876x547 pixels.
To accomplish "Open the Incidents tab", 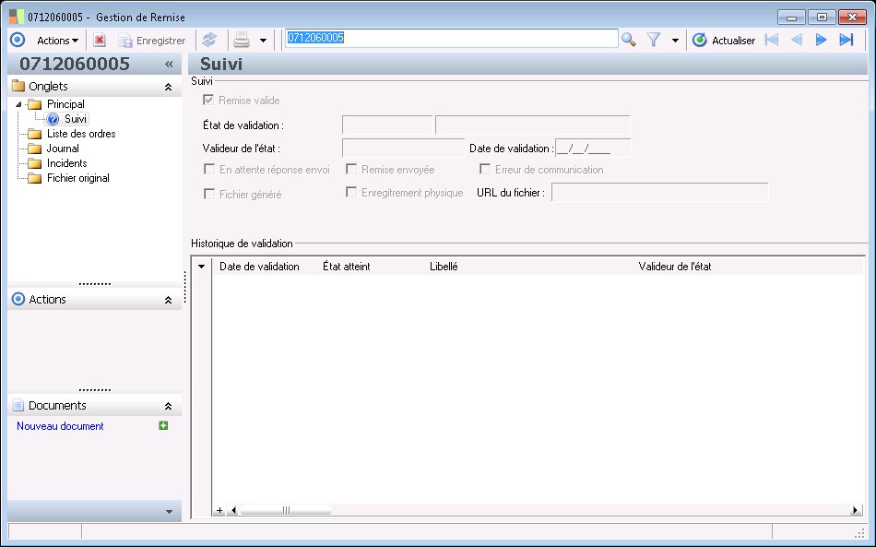I will click(x=67, y=163).
